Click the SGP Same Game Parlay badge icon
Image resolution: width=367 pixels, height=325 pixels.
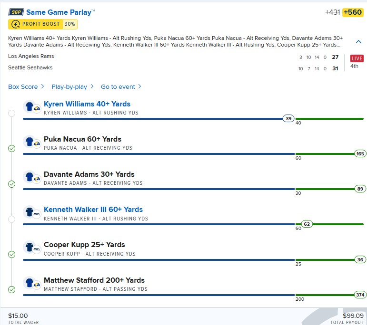[16, 12]
